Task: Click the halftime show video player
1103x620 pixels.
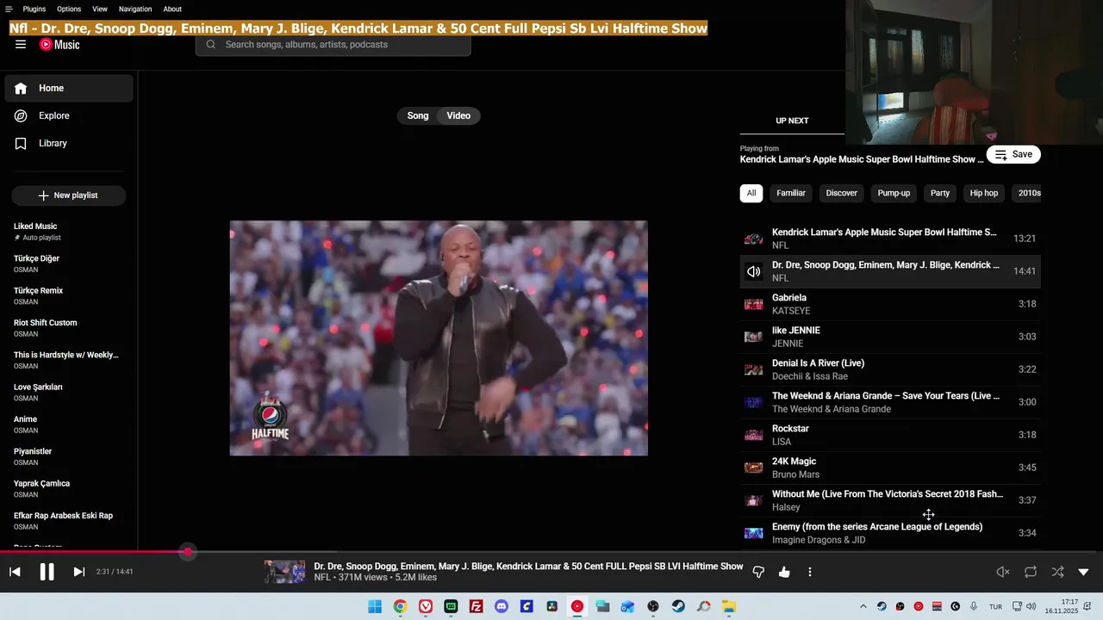Action: (439, 338)
